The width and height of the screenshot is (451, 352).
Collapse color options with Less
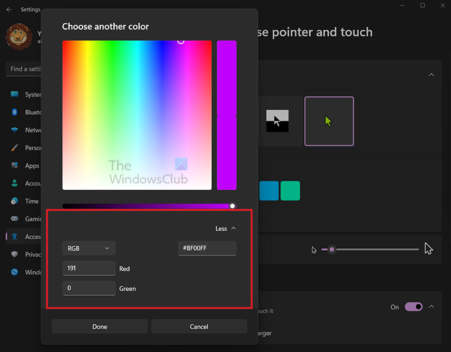pos(225,228)
